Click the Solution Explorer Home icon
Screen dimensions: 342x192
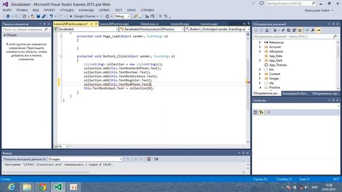point(267,30)
